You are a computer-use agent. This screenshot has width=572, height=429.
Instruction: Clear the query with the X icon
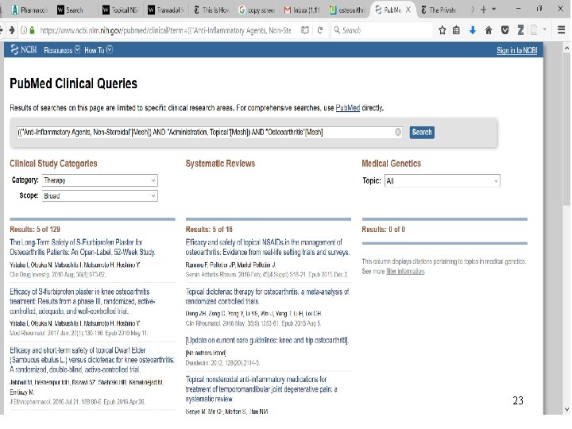[x=398, y=132]
